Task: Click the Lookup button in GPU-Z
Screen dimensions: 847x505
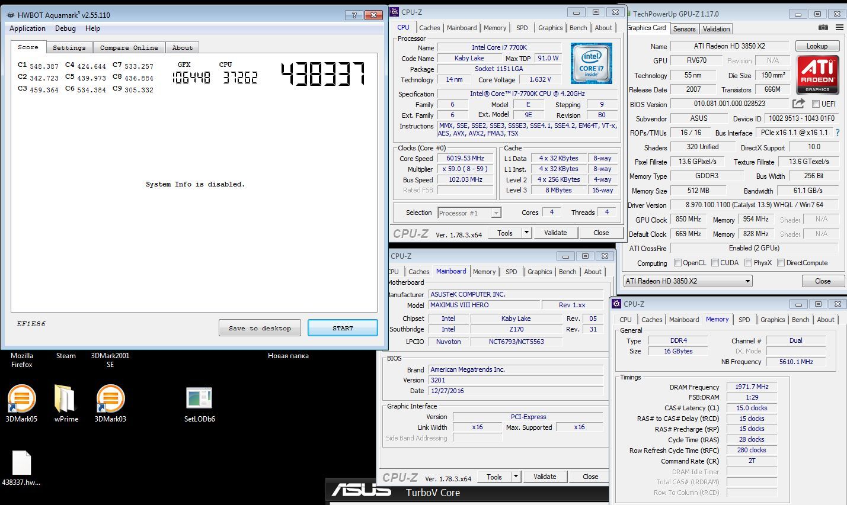Action: tap(816, 46)
